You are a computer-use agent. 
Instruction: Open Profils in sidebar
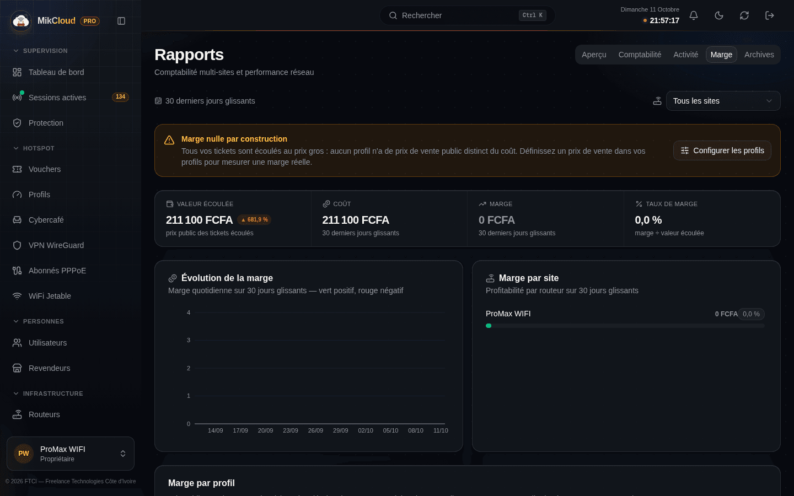coord(71,195)
